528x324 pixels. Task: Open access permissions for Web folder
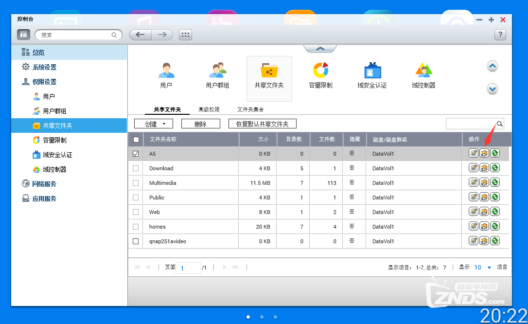tap(484, 212)
